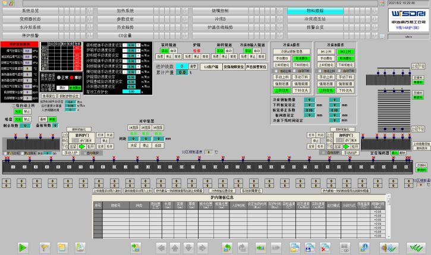Tick the 冷床A 自动上料 checkbox
Viewport: 431px width, 255px height.
(x=276, y=71)
